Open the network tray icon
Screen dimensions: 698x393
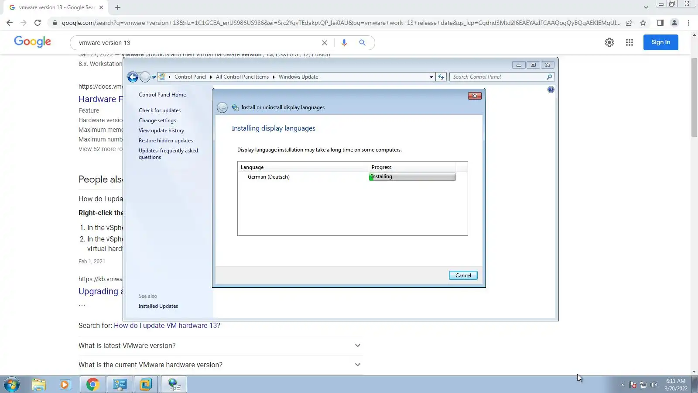643,385
